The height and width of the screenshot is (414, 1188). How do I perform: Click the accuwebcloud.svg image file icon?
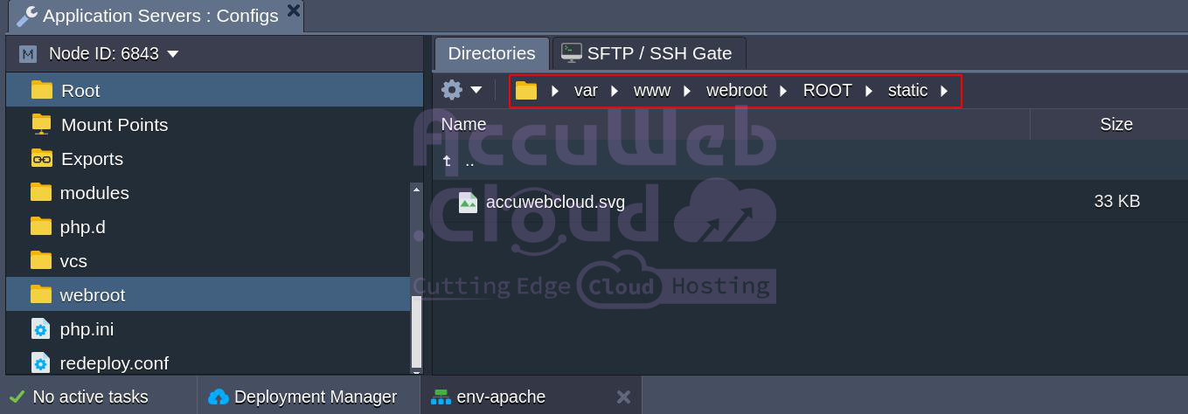coord(469,202)
